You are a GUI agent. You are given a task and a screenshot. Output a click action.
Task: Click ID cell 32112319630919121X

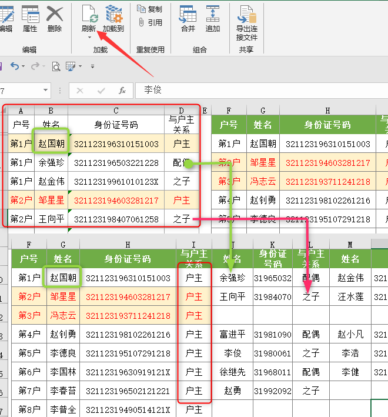coord(128,372)
